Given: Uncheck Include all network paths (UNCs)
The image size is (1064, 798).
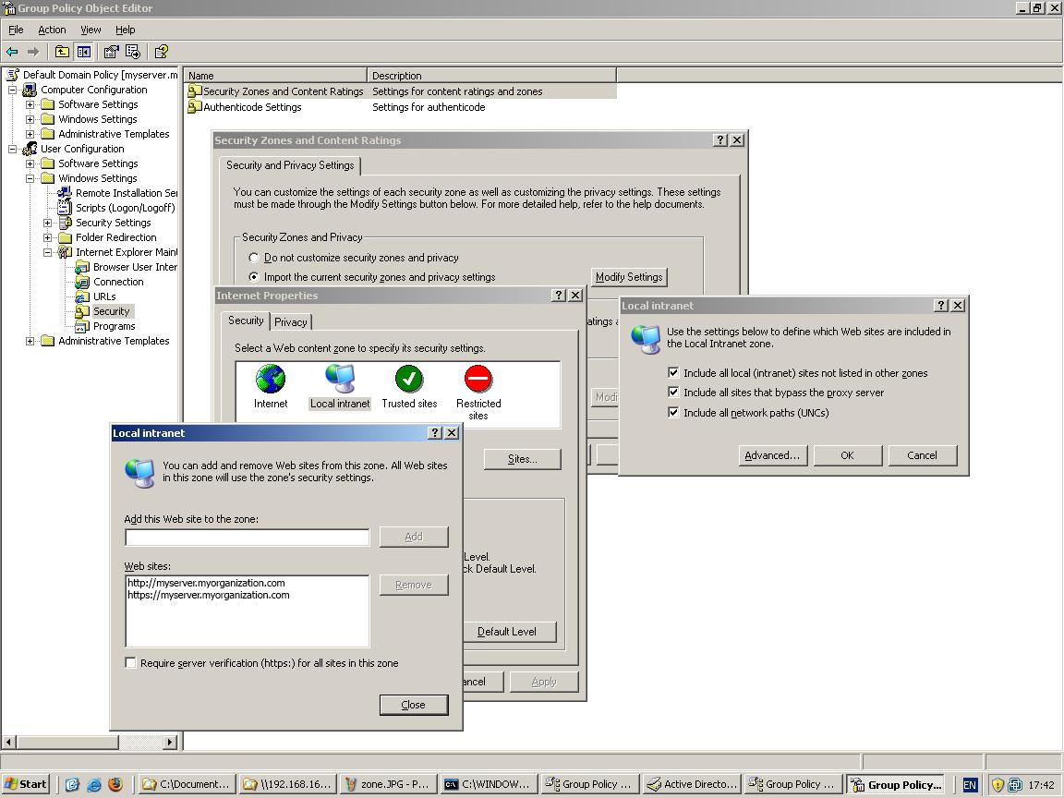Looking at the screenshot, I should click(673, 413).
